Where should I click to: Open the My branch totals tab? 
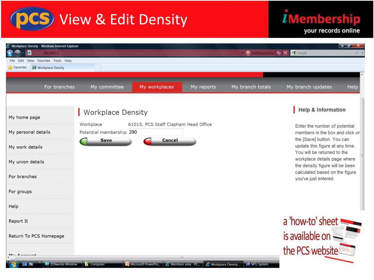[x=251, y=87]
